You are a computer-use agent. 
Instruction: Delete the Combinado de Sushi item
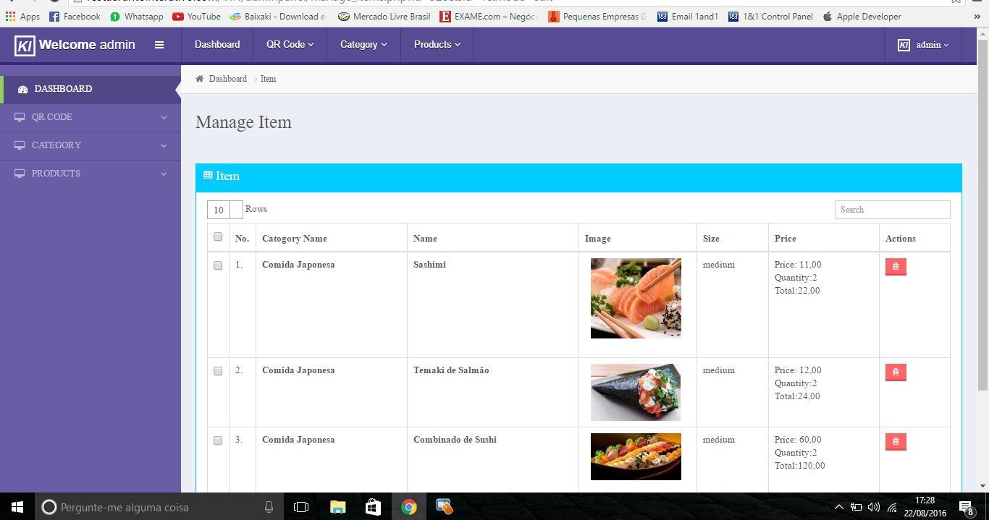click(896, 442)
